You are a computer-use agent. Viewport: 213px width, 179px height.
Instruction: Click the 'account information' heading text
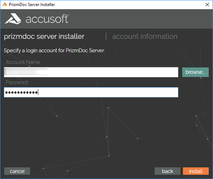pyautogui.click(x=145, y=36)
